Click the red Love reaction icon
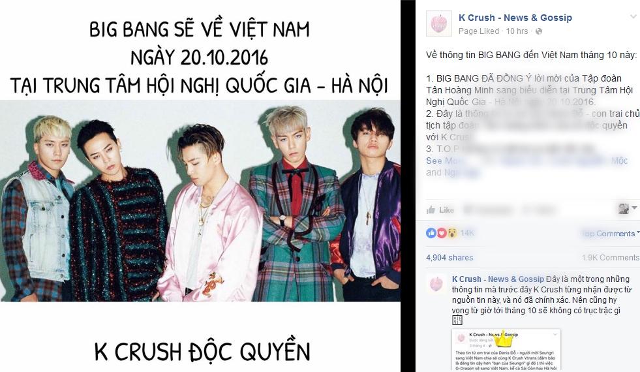This screenshot has height=372, width=640. click(442, 233)
